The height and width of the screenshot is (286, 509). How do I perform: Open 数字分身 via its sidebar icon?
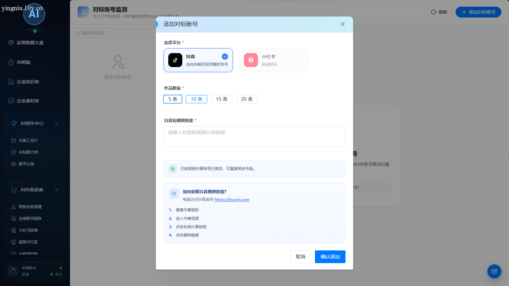(x=13, y=164)
